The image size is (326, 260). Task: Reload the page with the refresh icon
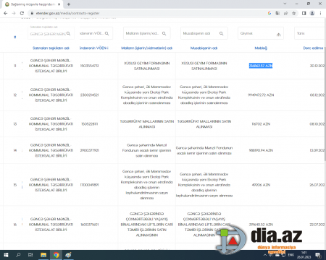point(22,13)
